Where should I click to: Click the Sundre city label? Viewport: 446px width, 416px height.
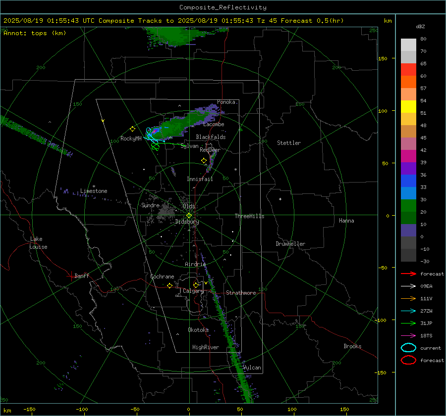point(150,205)
